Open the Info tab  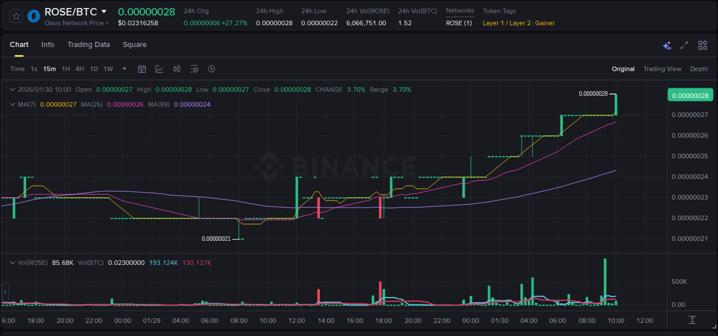(48, 45)
